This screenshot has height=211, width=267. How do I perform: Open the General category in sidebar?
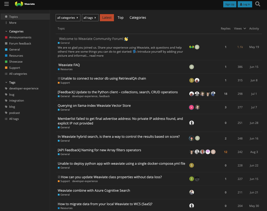[x=14, y=49]
